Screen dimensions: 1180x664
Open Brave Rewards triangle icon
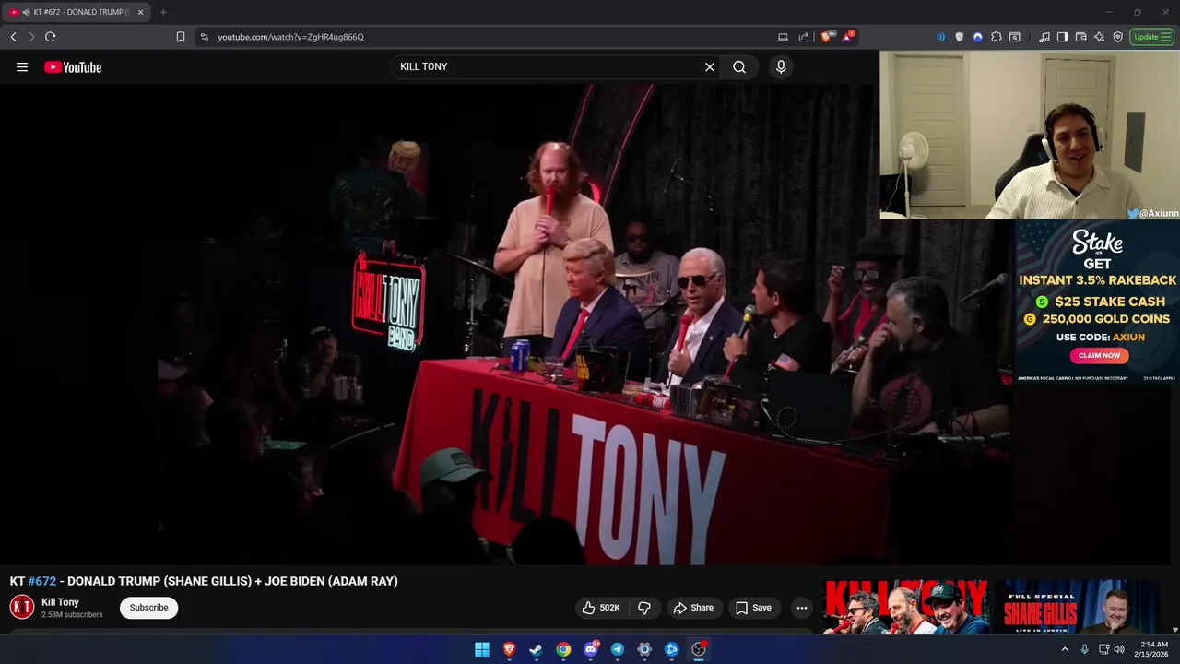click(847, 37)
